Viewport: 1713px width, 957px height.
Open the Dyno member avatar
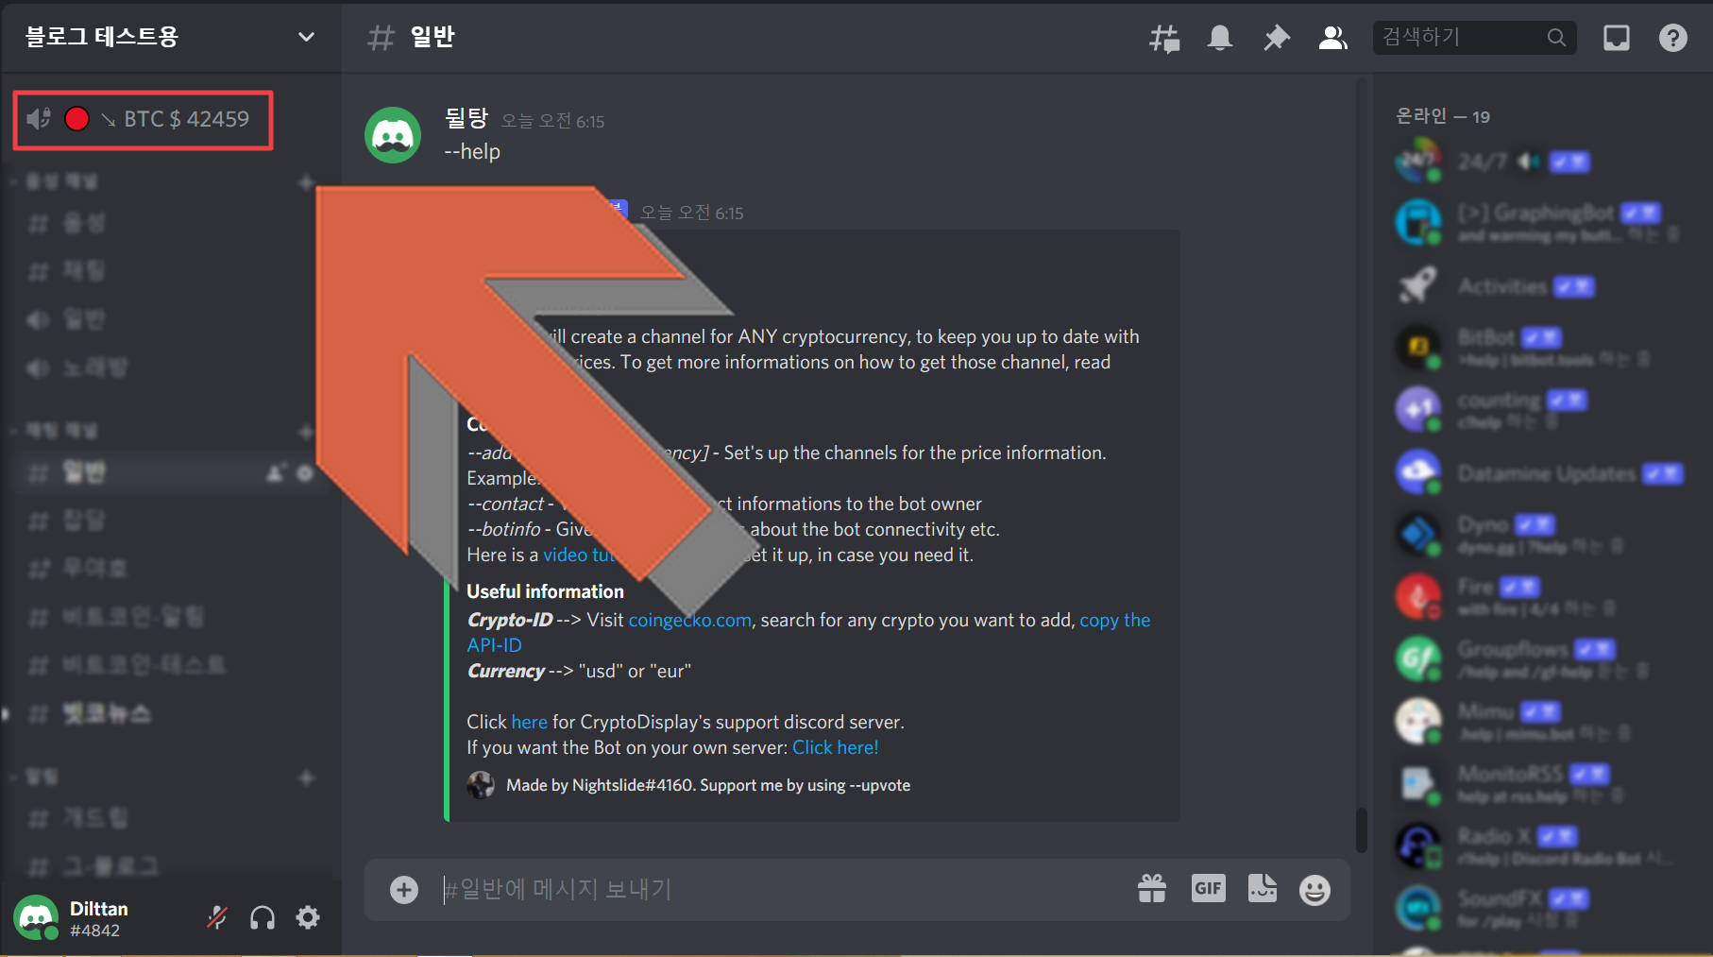click(1418, 534)
